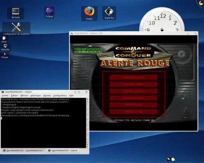
Task: Click the Konsole scrollbar up arrow
Action: click(87, 99)
